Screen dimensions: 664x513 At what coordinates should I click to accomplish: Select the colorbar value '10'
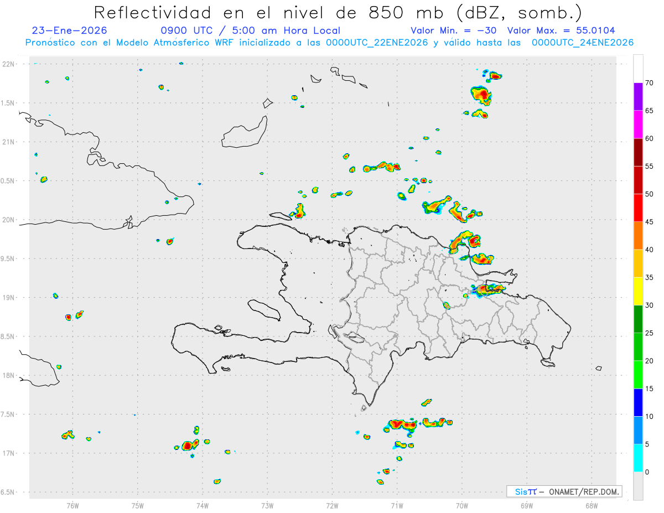coord(649,416)
